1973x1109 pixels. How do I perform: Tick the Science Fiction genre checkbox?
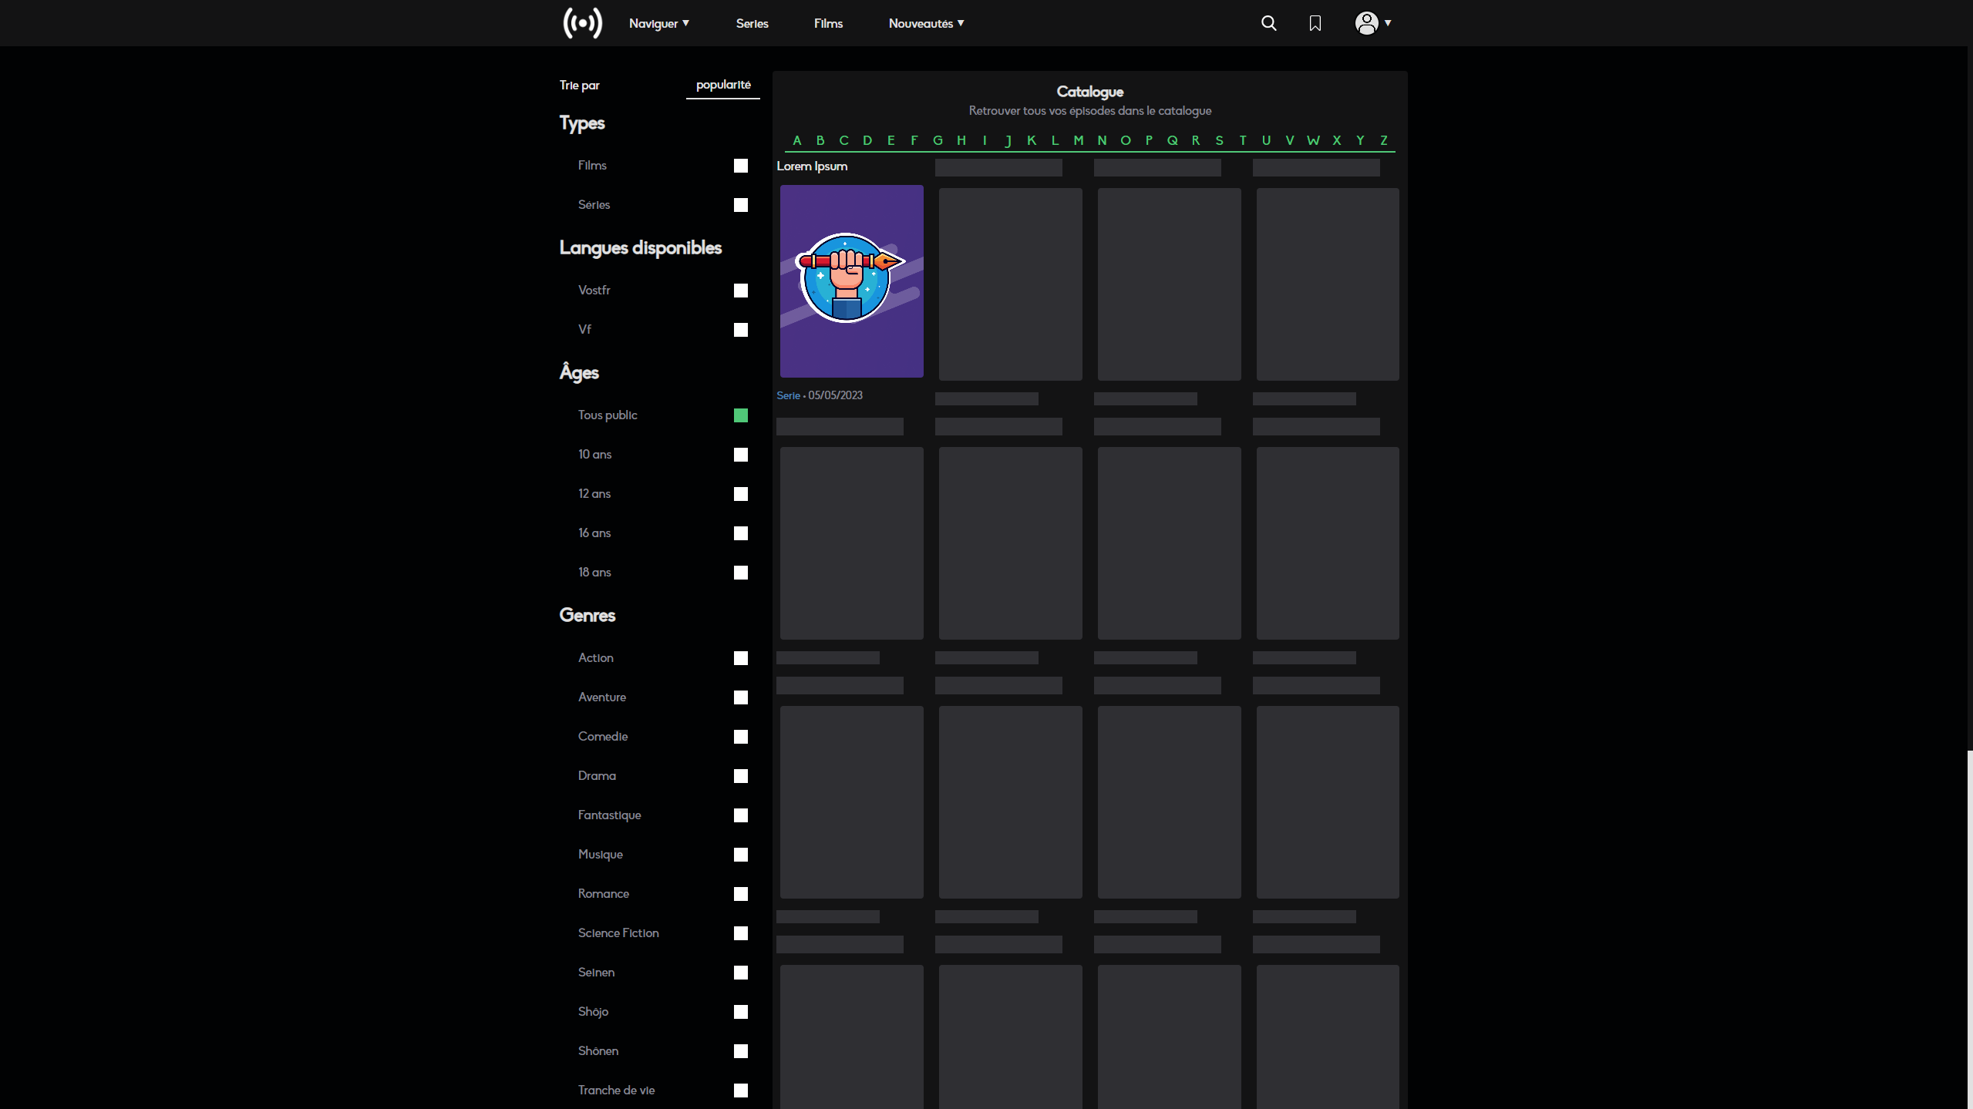(740, 933)
